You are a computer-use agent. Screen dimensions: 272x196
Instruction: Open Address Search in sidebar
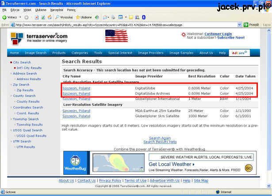pos(25,73)
